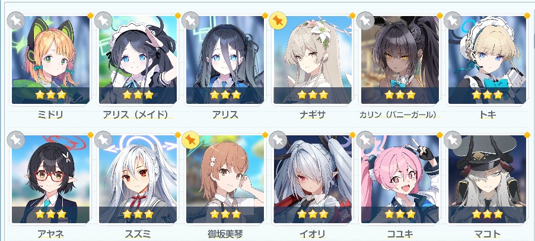Click pin icon on マコト card
Screen dimensions: 535x241
(453, 140)
